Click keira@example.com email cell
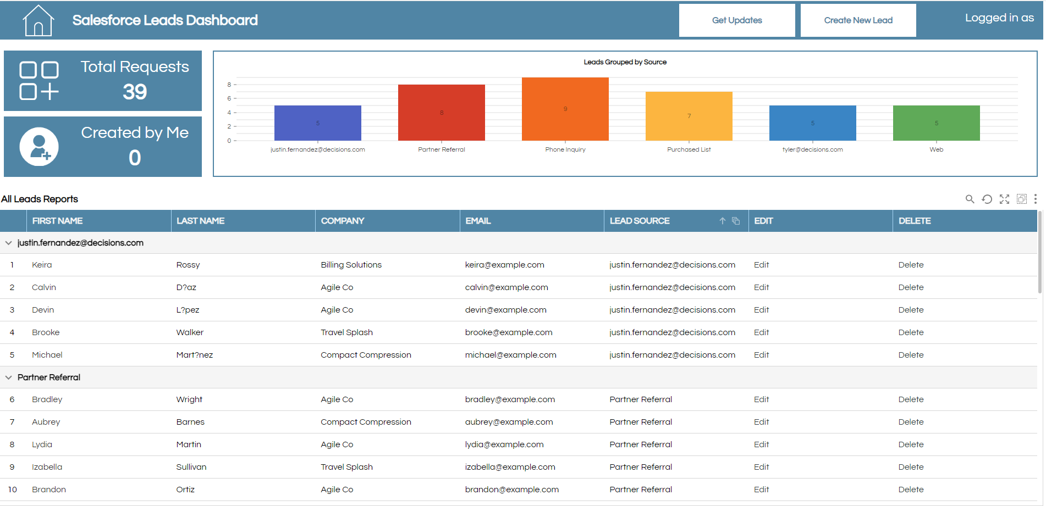The image size is (1046, 506). click(x=504, y=265)
